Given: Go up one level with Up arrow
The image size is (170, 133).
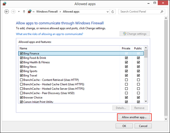Looking at the screenshot, I should tap(24, 12).
